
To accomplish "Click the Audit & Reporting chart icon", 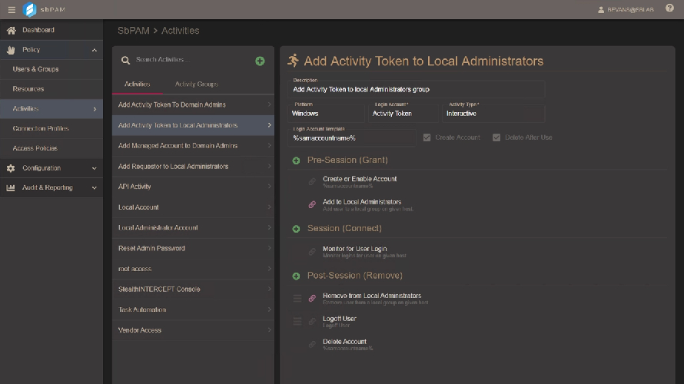I will tap(11, 188).
